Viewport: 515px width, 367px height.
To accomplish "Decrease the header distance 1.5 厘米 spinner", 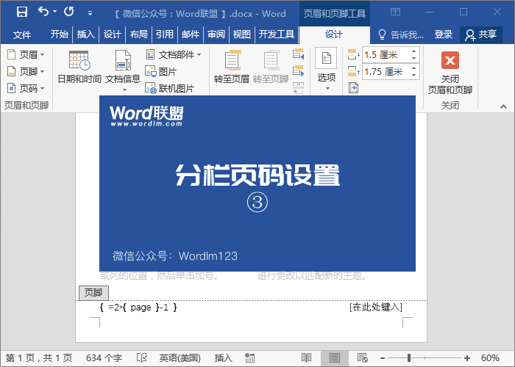I will coord(413,58).
